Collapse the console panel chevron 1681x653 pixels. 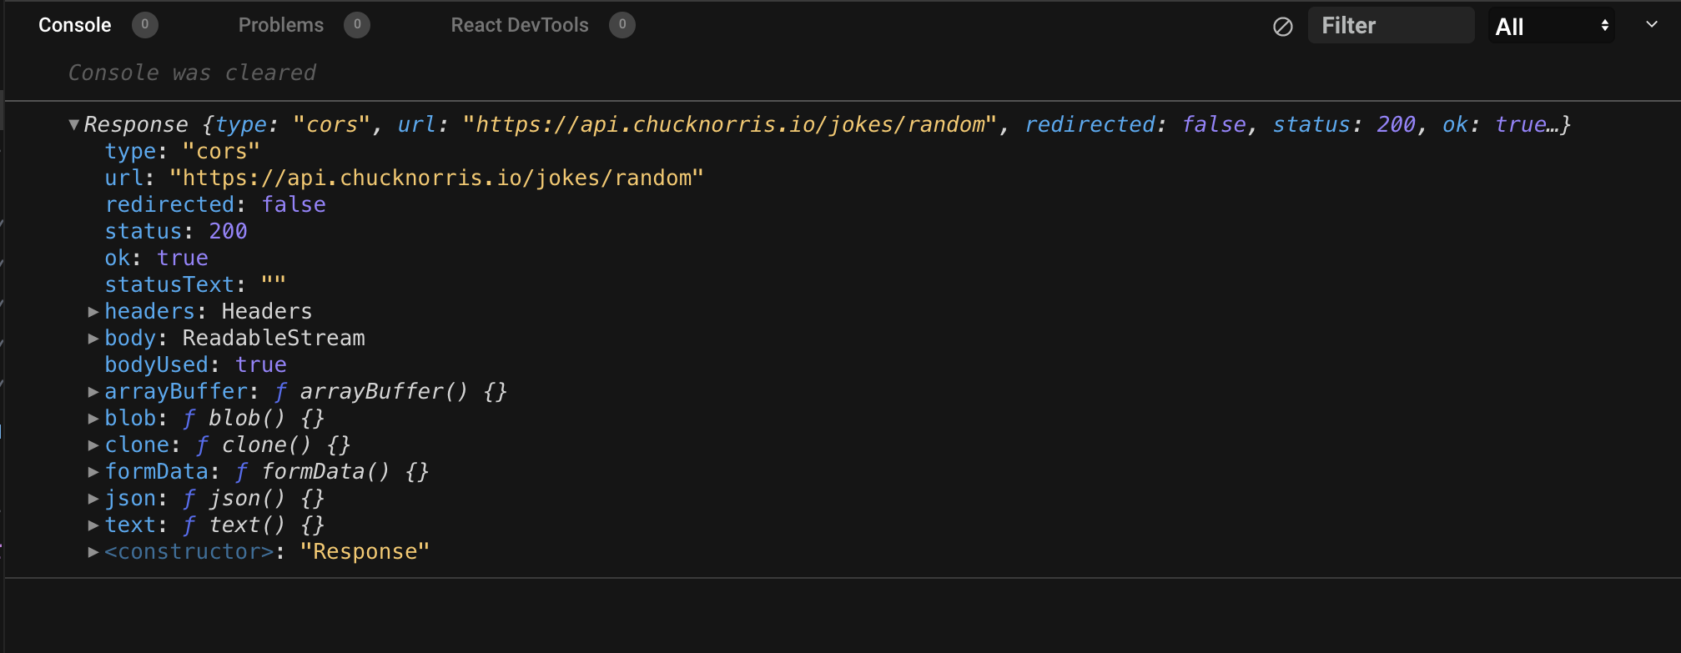point(1651,25)
